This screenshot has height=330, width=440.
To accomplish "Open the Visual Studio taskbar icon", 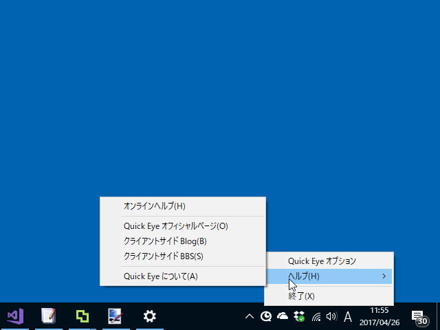I will click(x=15, y=316).
